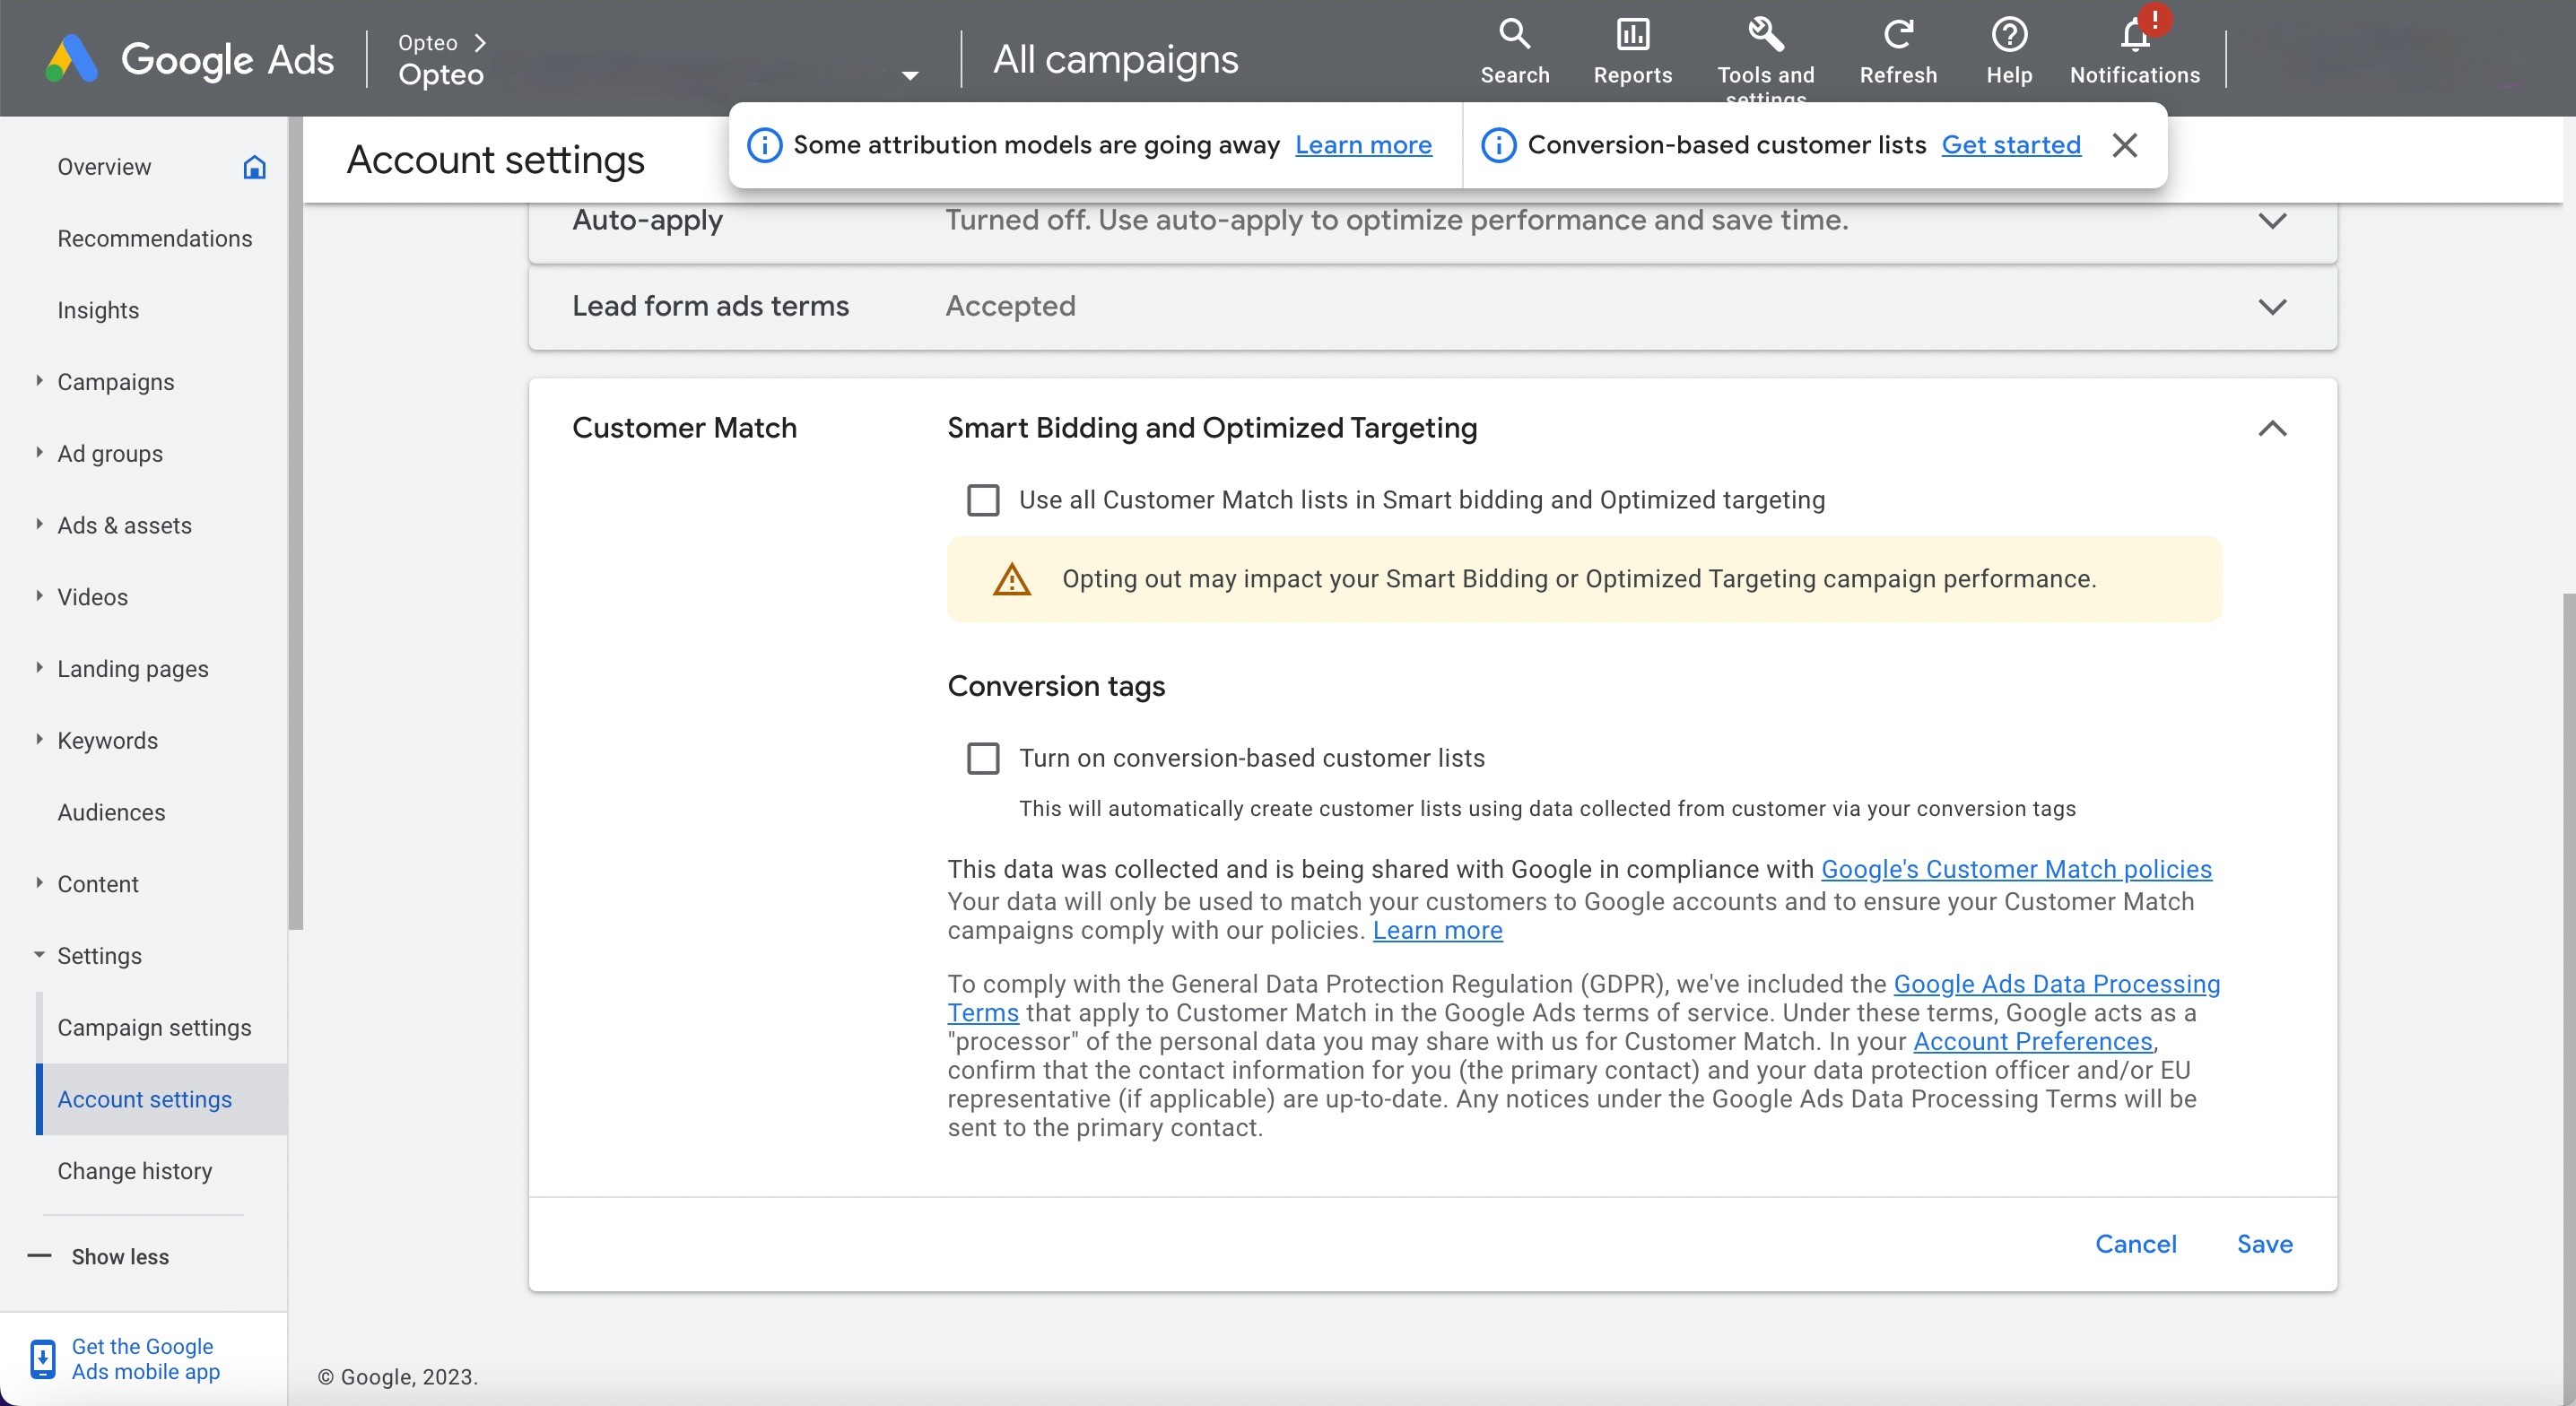Click the Google Ads logo
Screen dimensions: 2576x1406
(x=72, y=59)
